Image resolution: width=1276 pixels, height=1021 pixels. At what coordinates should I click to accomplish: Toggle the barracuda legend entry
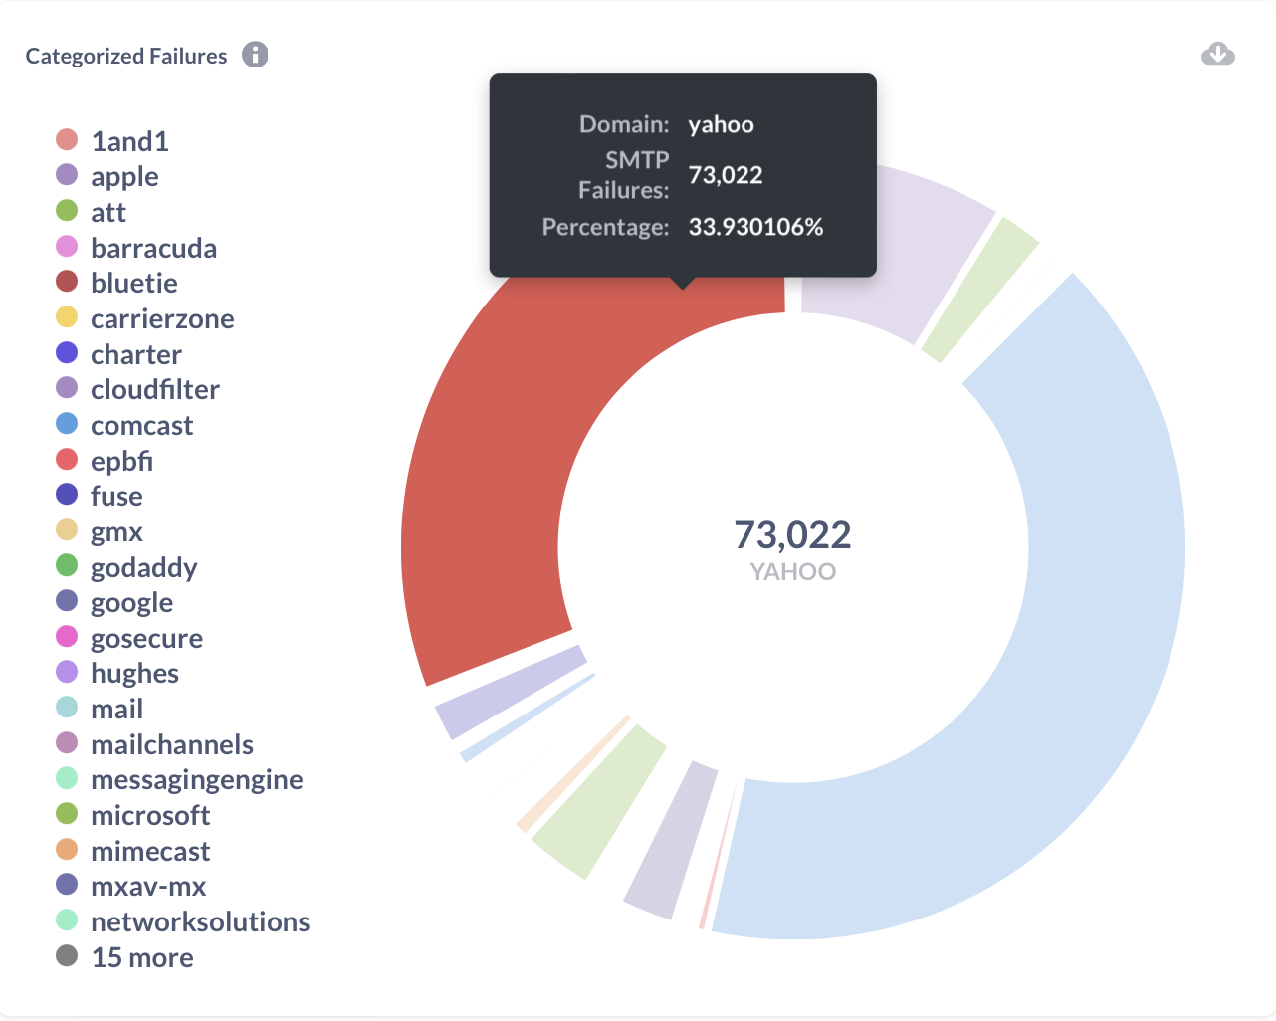[136, 248]
